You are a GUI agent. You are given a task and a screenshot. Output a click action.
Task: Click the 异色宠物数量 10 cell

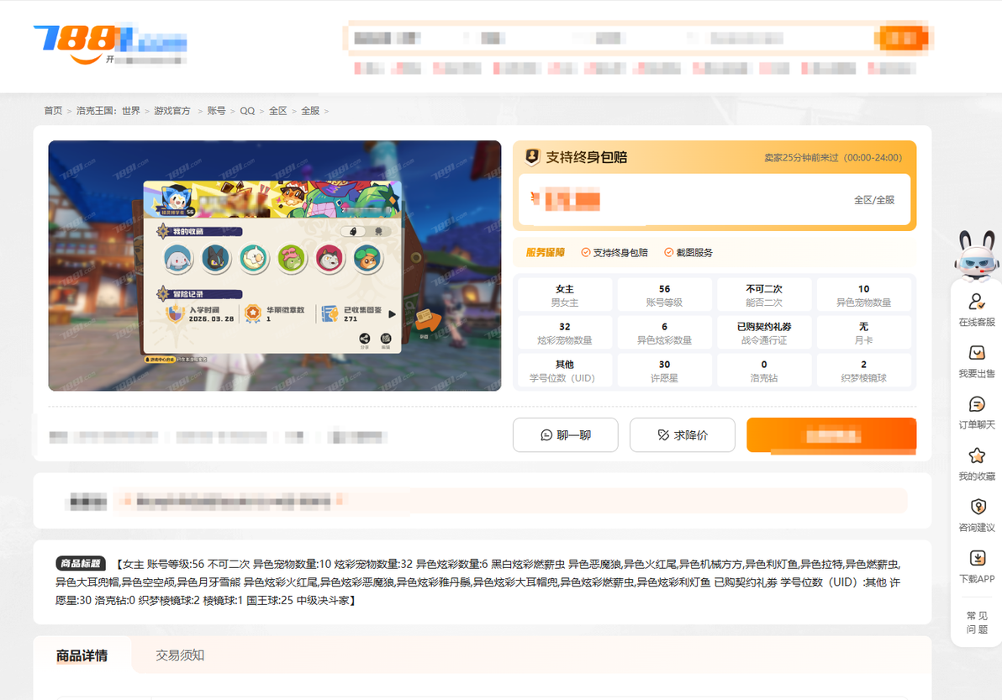pos(864,295)
